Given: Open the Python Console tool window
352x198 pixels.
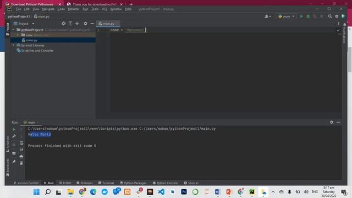Looking at the screenshot, I should pyautogui.click(x=165, y=183).
